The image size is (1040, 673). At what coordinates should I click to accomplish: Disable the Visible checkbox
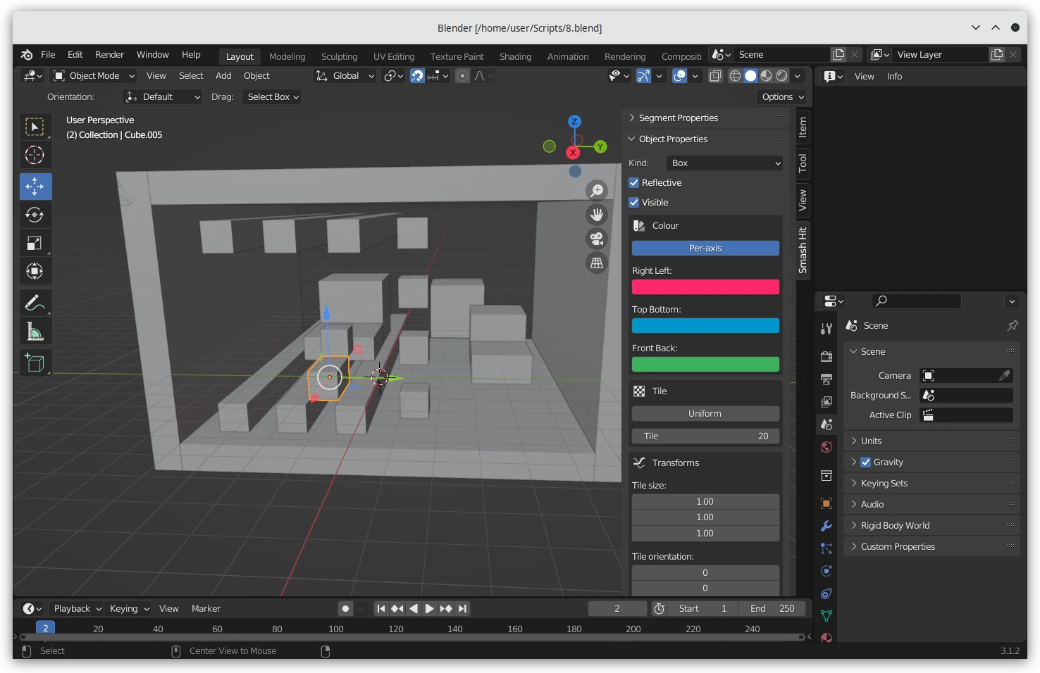pos(634,203)
